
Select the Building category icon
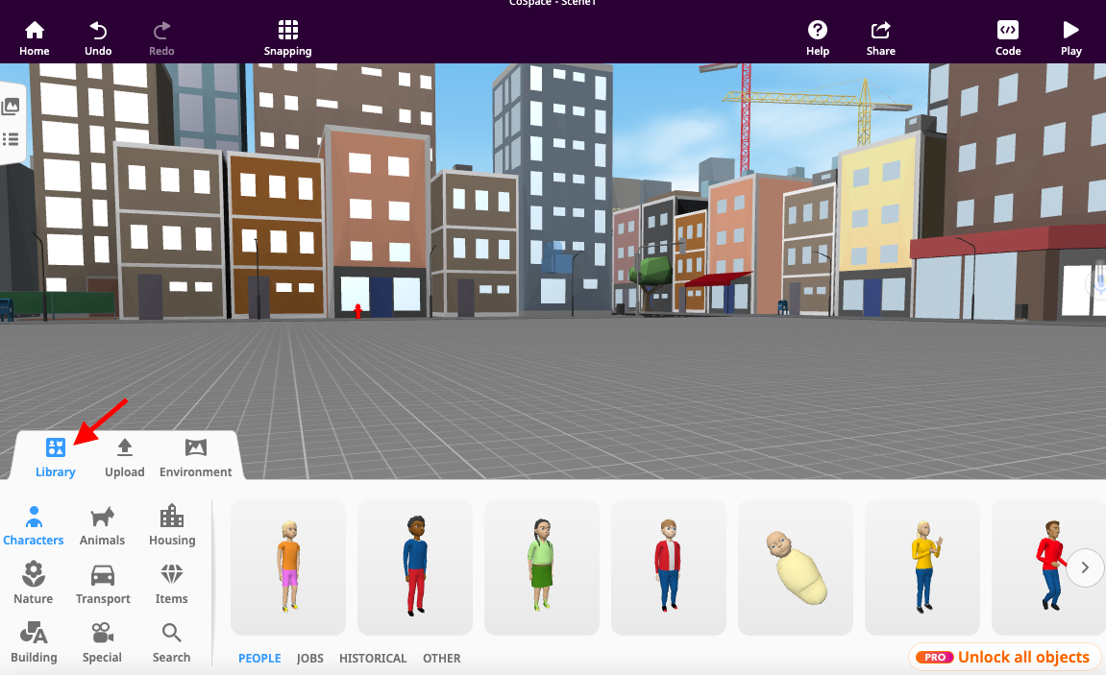(33, 640)
